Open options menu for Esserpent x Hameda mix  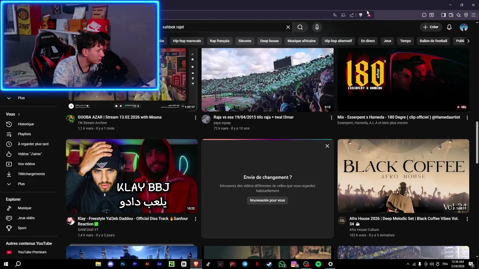[x=467, y=117]
